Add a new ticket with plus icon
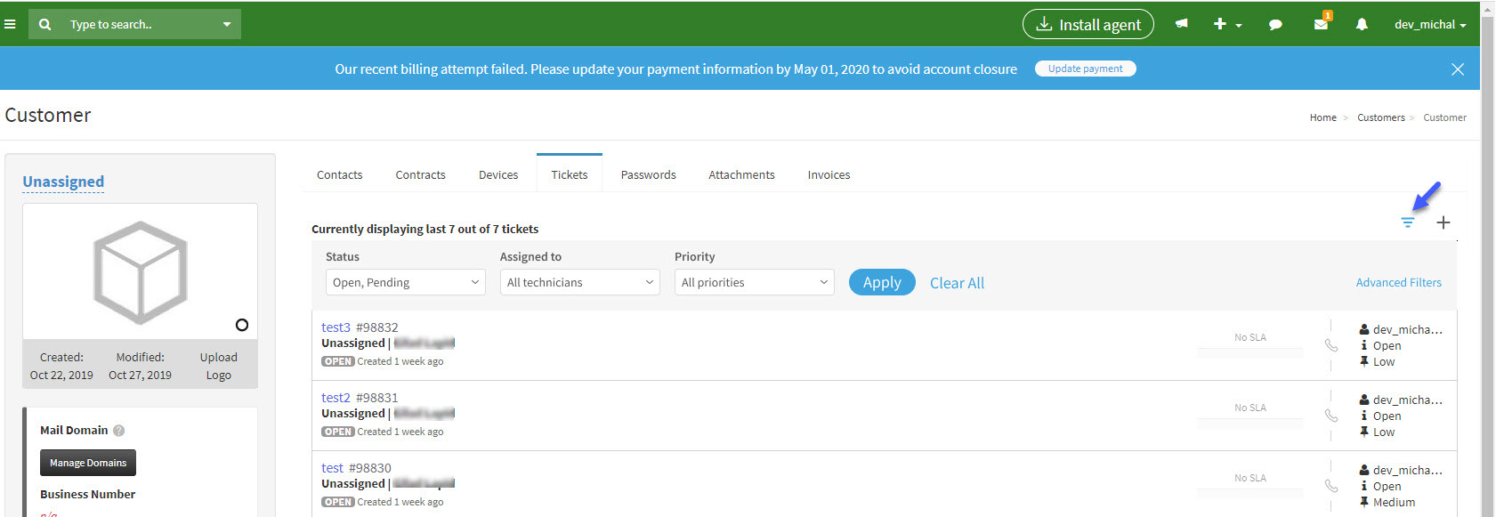The height and width of the screenshot is (517, 1496). point(1443,222)
